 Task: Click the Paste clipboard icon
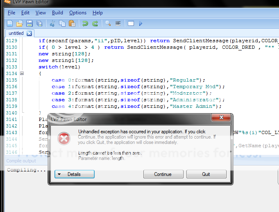click(x=72, y=23)
